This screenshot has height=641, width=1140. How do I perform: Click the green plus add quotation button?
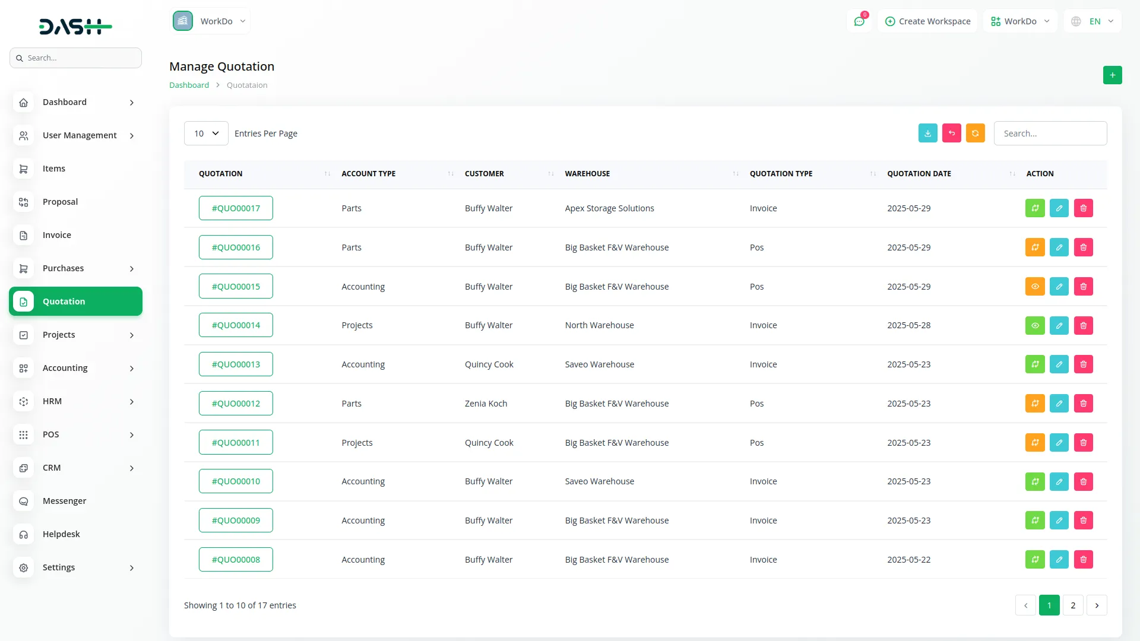coord(1112,75)
